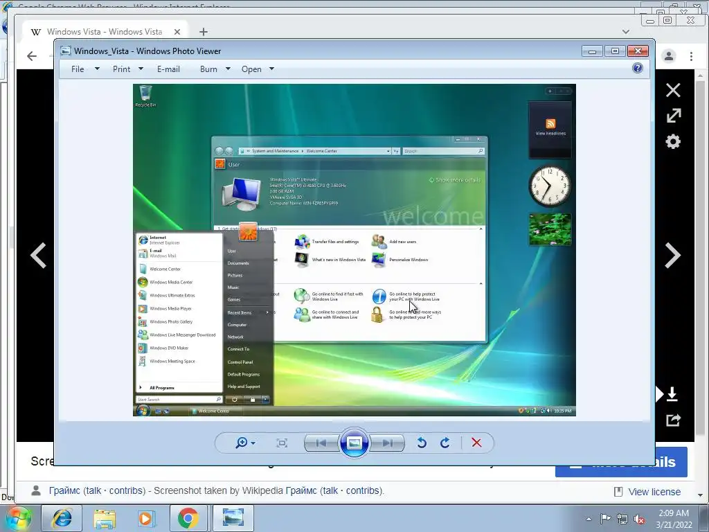The height and width of the screenshot is (532, 709).
Task: Download the file from media viewer
Action: (x=672, y=394)
